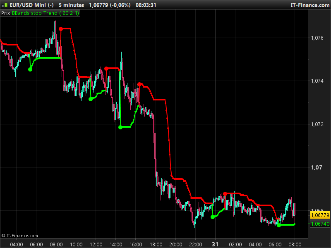Image resolution: width=331 pixels, height=248 pixels.
Task: Click the 1,074 price axis label
Action: pyautogui.click(x=317, y=81)
